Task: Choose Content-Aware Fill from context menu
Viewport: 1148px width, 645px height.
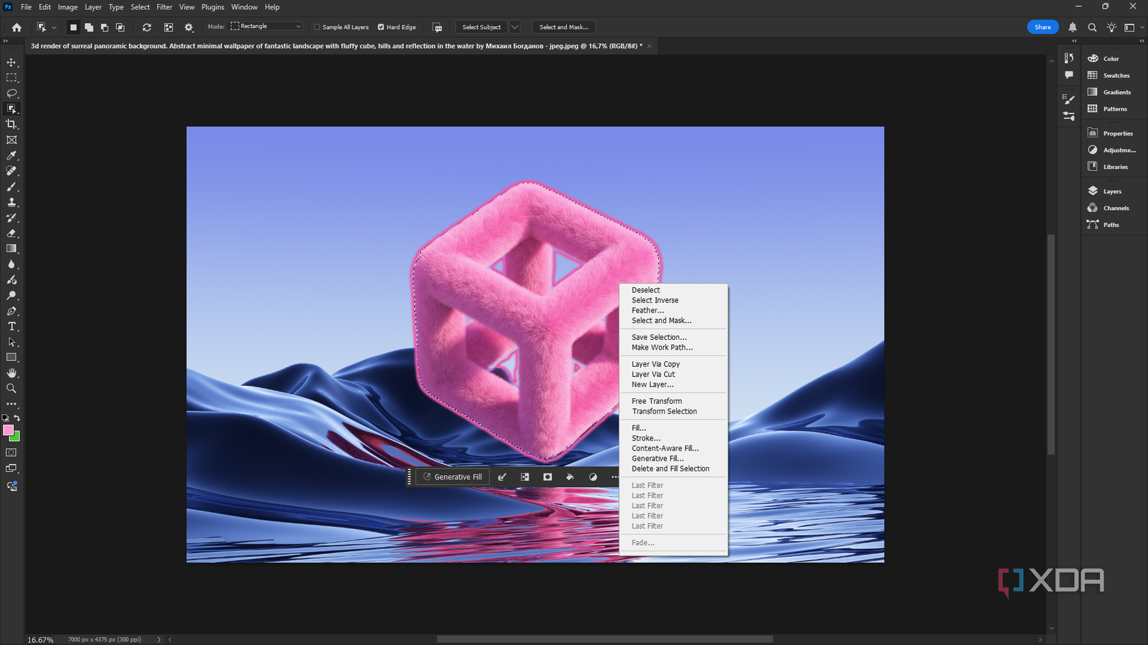Action: tap(665, 448)
